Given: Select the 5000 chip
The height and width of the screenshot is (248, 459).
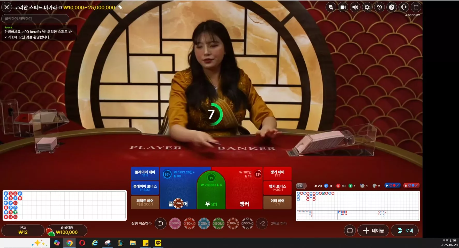Looking at the screenshot, I should (175, 223).
